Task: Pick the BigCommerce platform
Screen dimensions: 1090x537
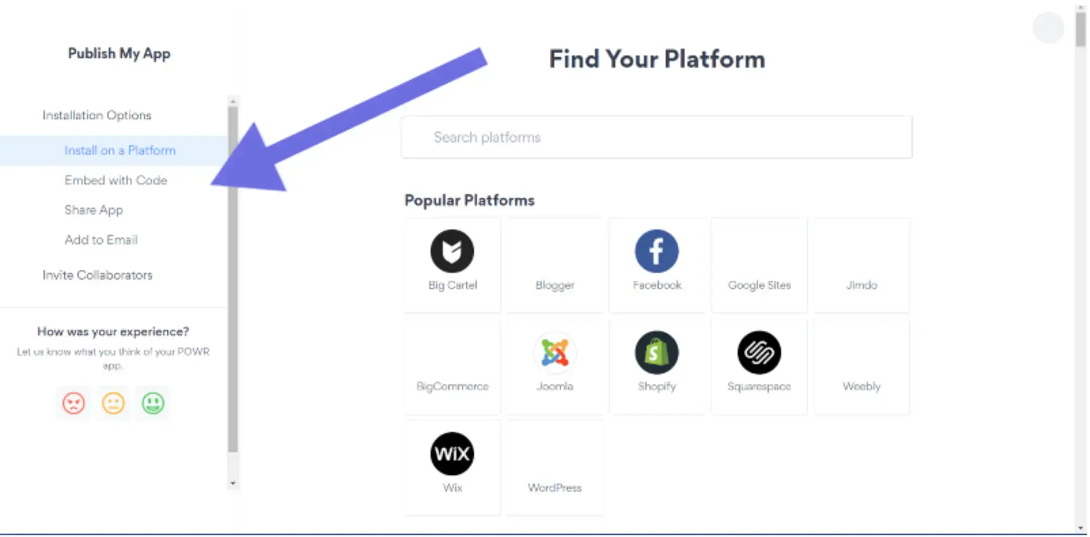Action: [452, 366]
